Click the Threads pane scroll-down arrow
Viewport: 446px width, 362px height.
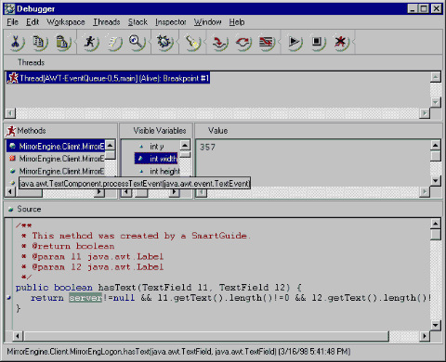(x=436, y=102)
